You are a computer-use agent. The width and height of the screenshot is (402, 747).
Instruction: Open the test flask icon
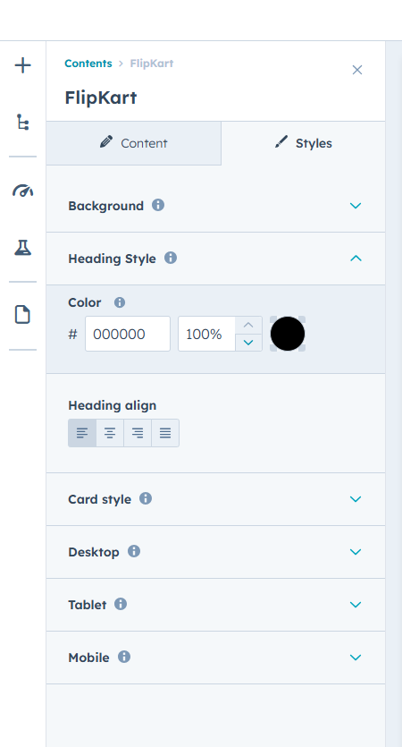[x=23, y=248]
